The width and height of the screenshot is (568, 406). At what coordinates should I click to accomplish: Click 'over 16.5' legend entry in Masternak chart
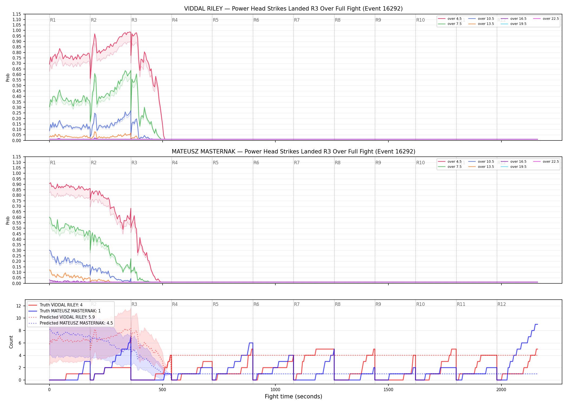(514, 162)
